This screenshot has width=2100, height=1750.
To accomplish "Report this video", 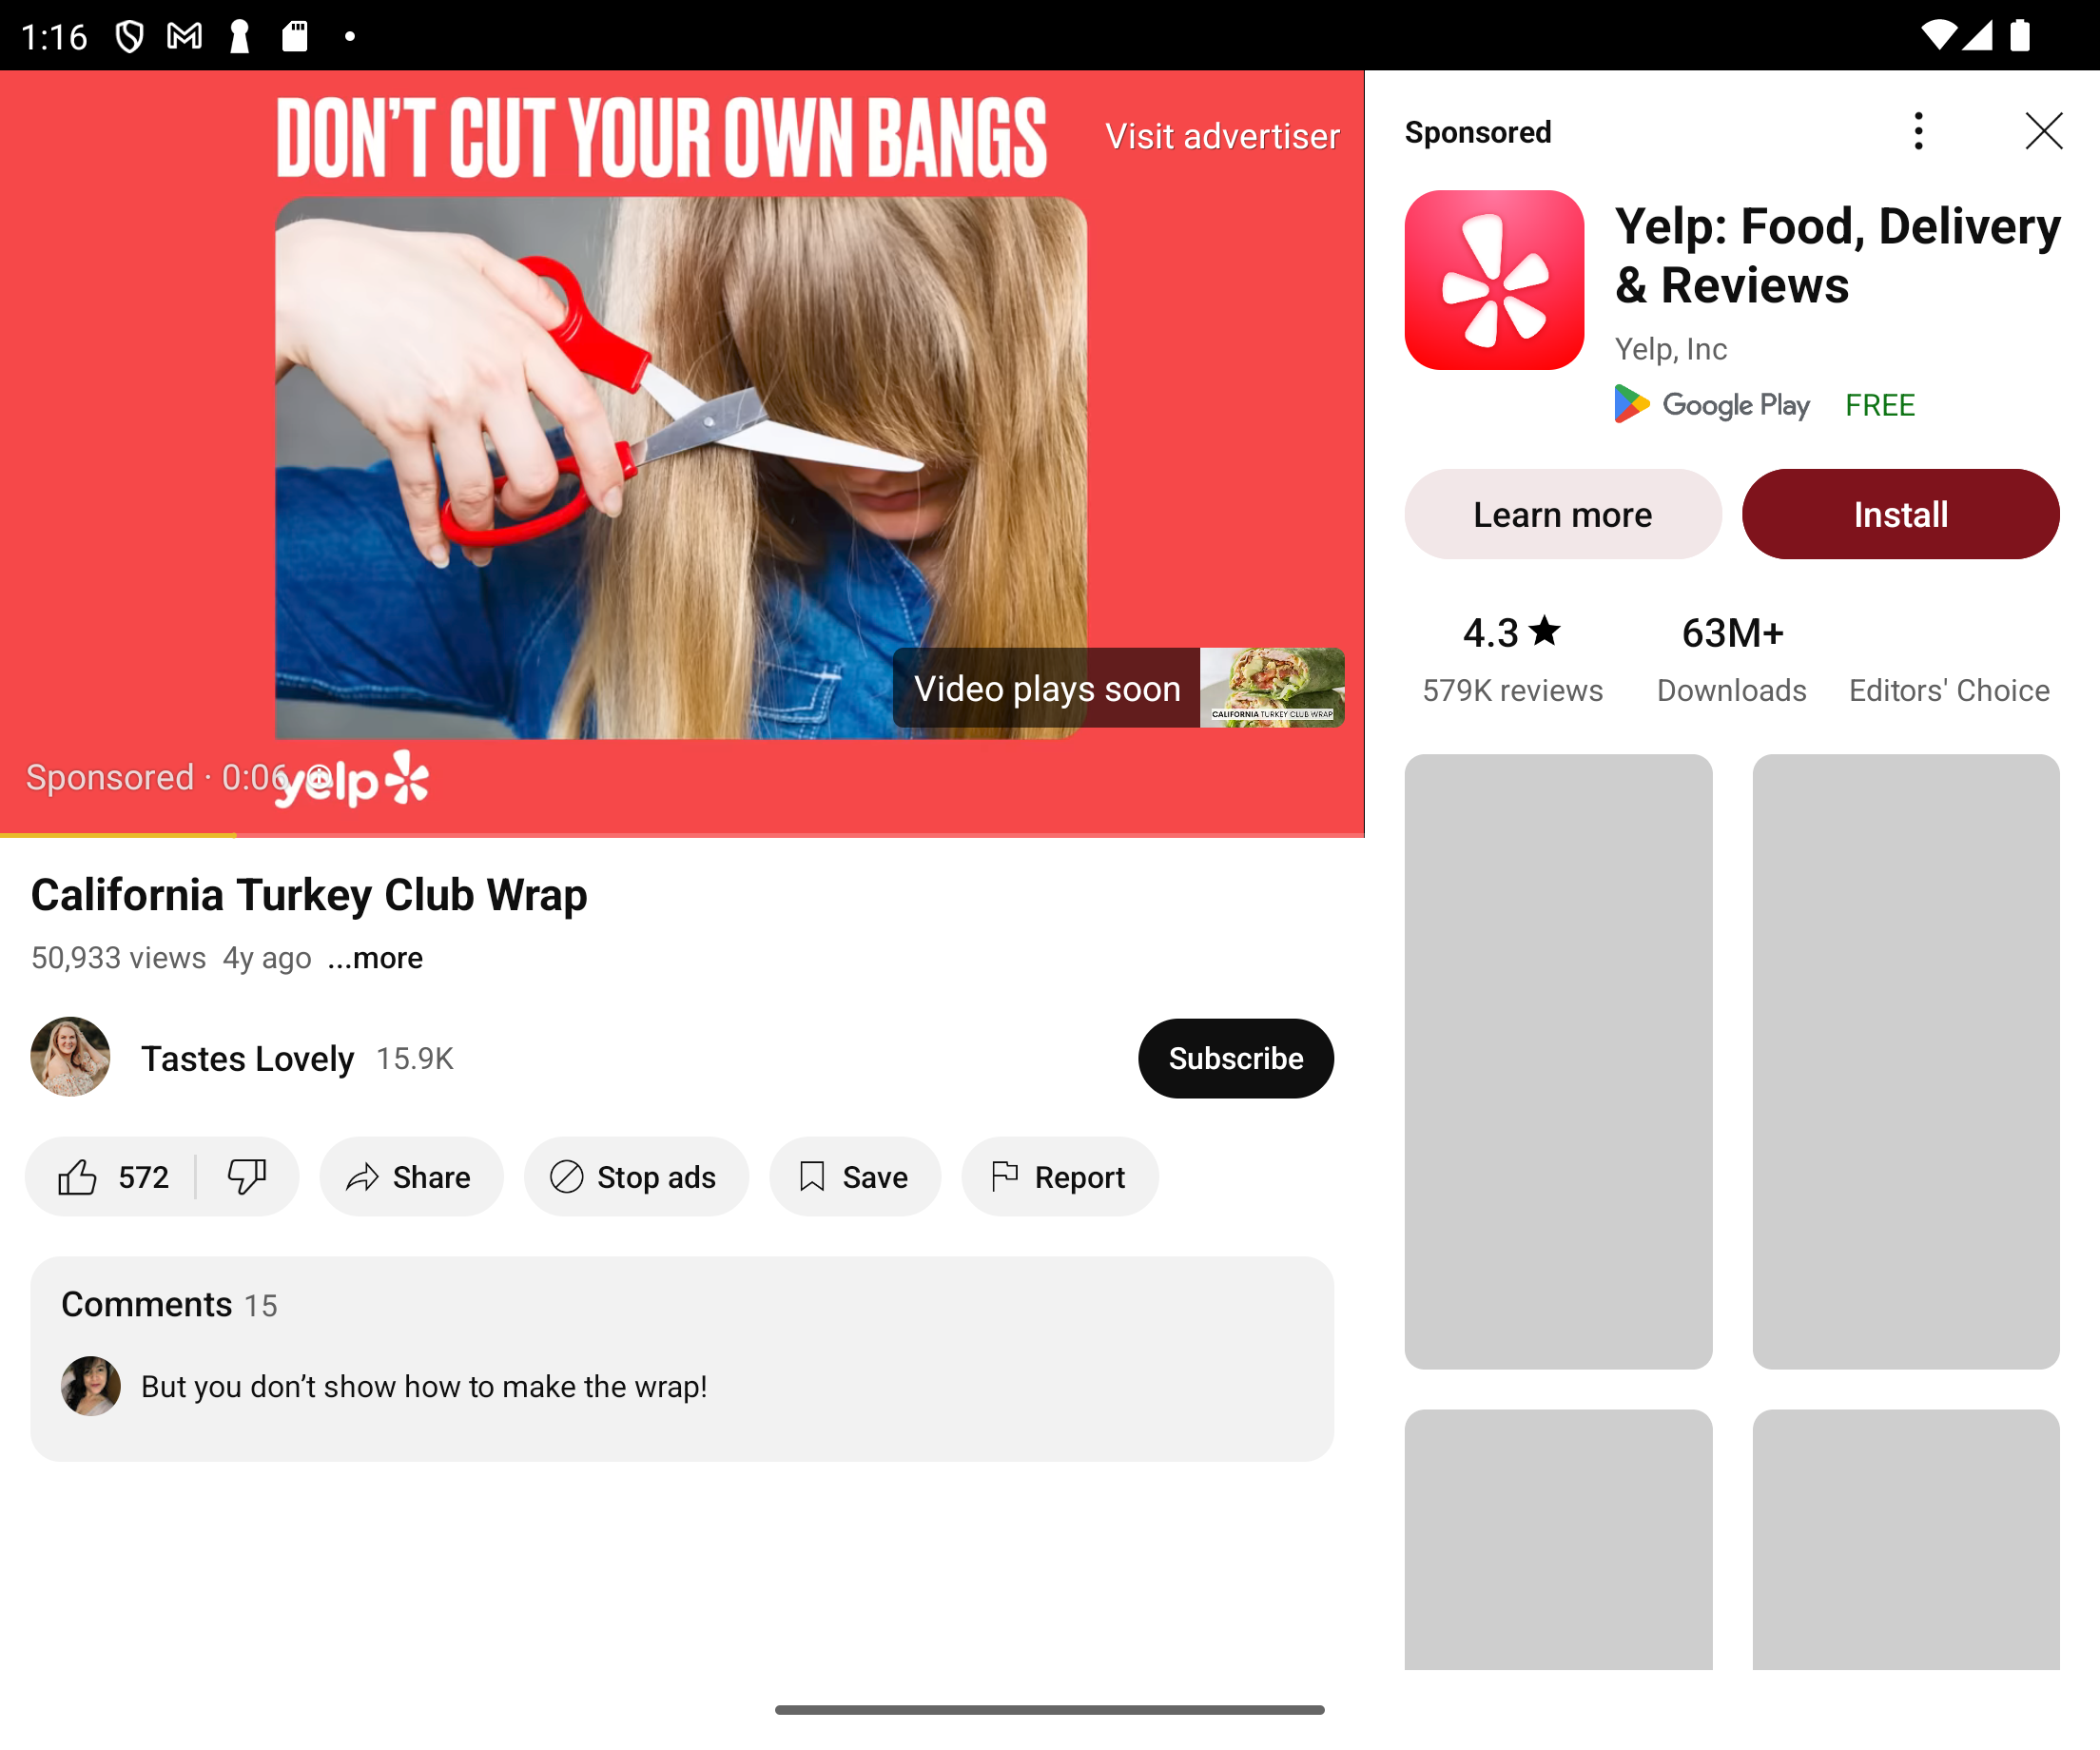I will click(1060, 1177).
